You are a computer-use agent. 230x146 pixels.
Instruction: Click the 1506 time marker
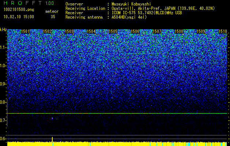pos(135,31)
